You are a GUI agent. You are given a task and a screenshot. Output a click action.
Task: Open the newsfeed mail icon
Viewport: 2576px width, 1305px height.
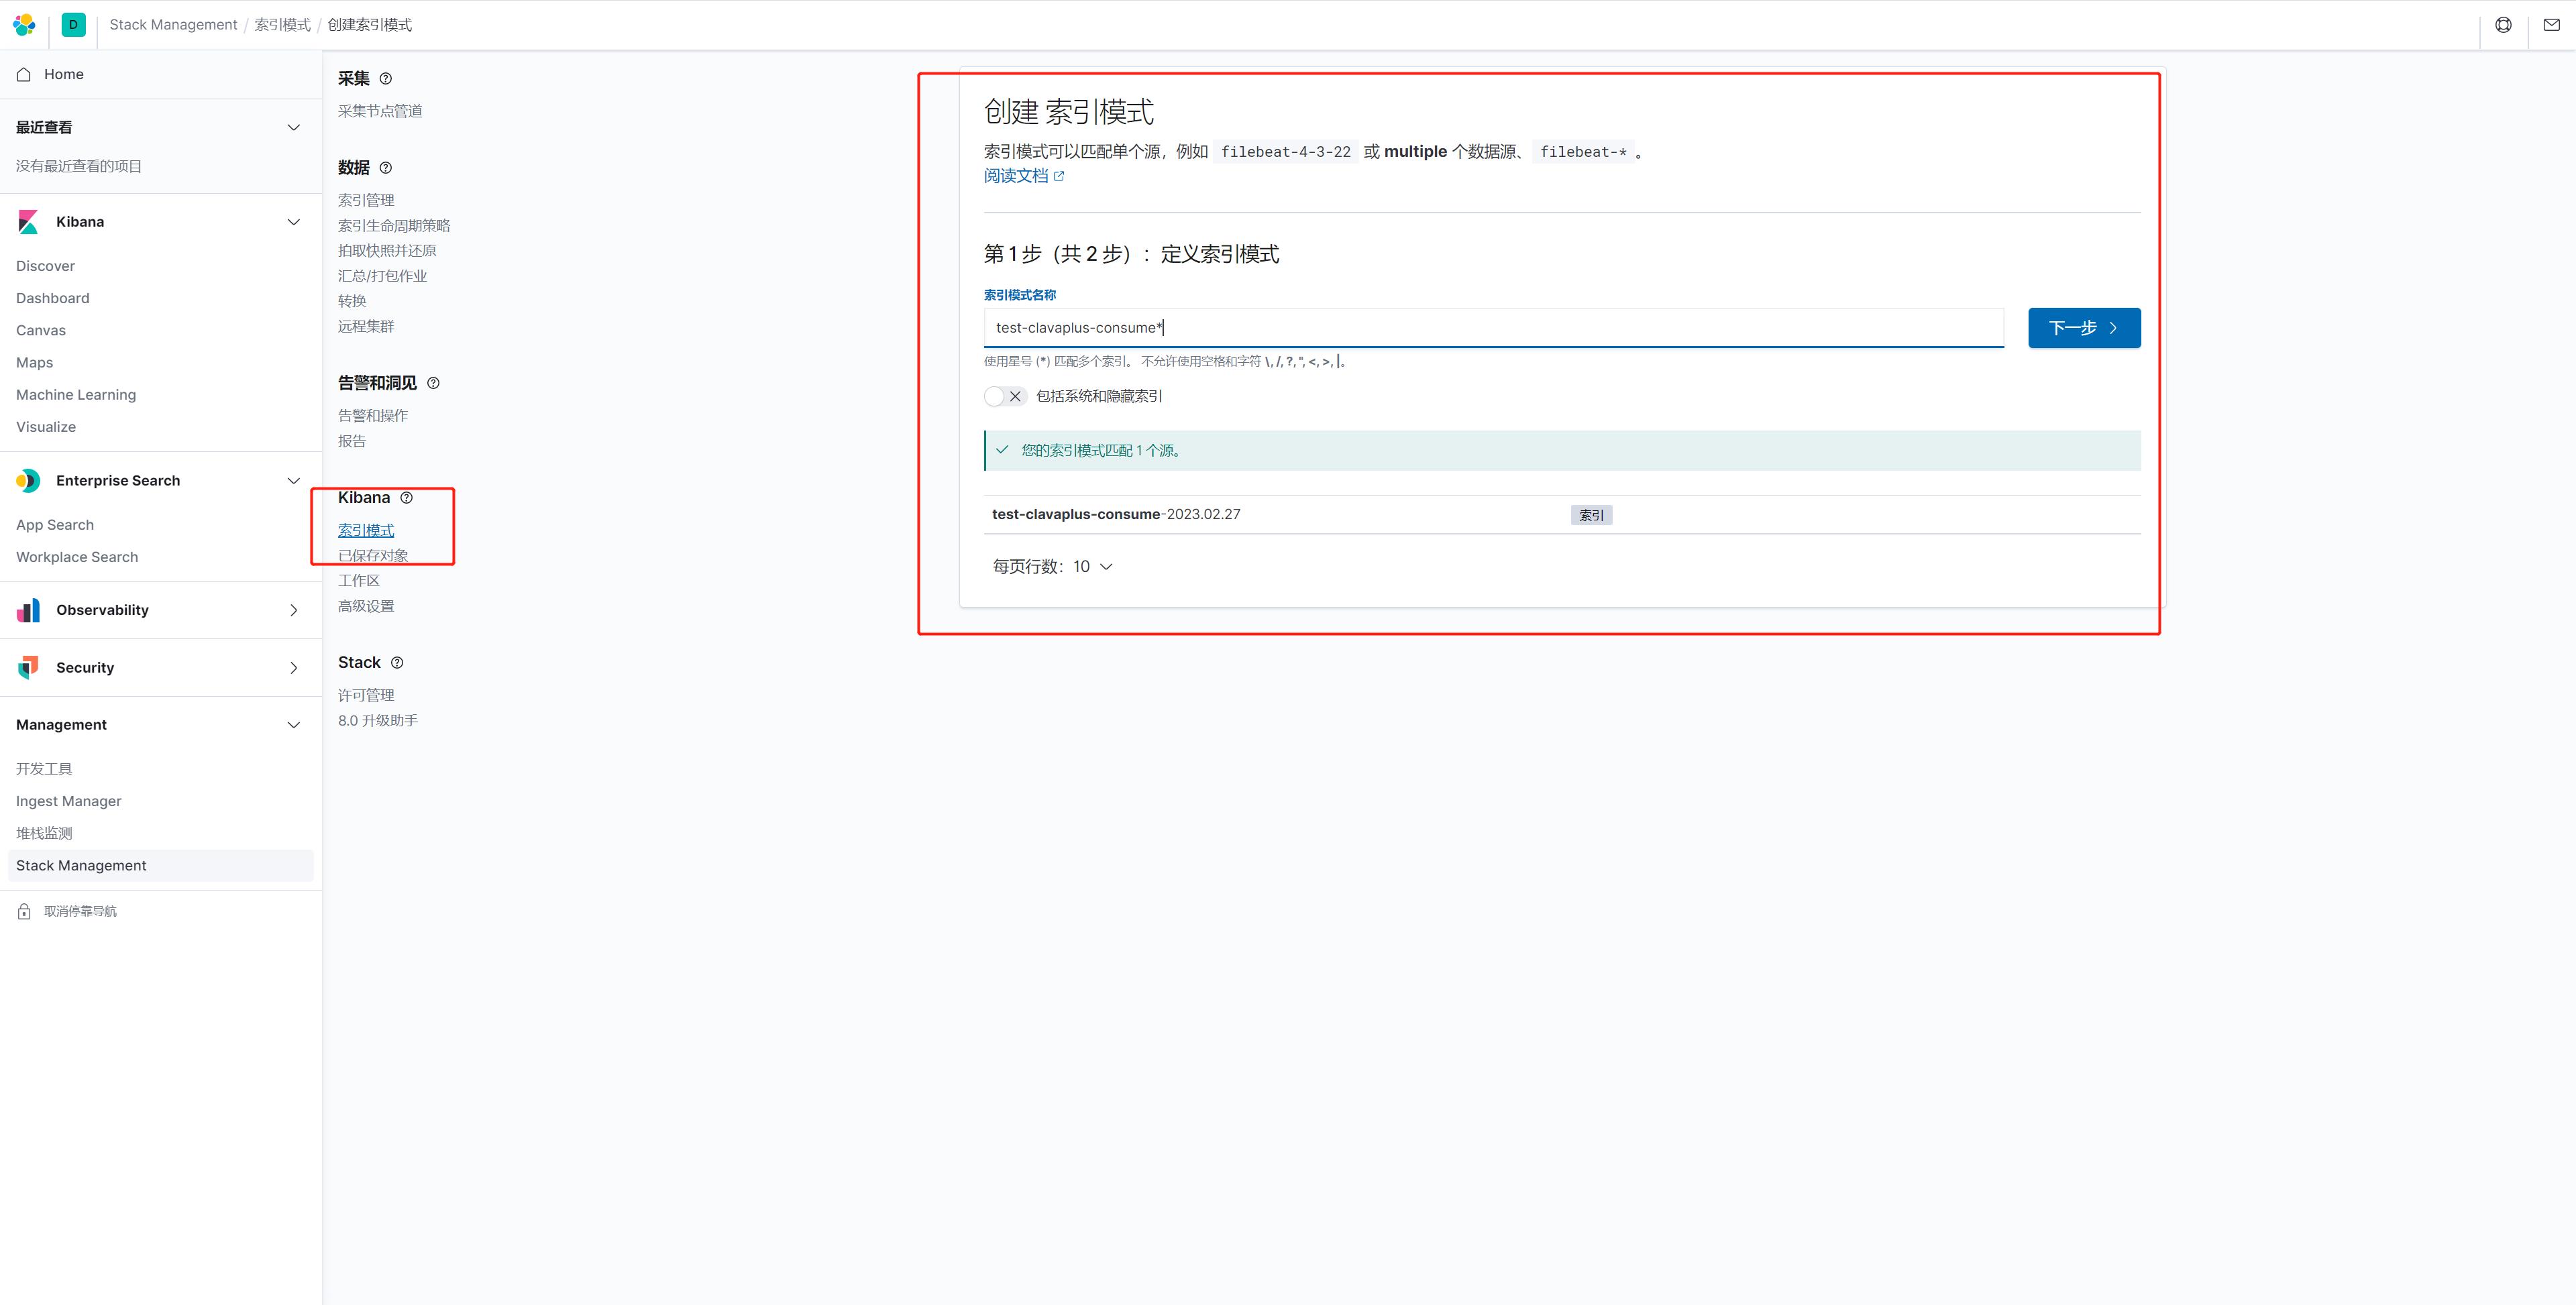(x=2551, y=25)
